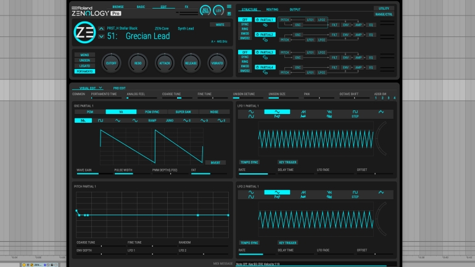The width and height of the screenshot is (475, 267).
Task: Click the ZE ZENOLOGY logo circle
Action: [x=85, y=33]
